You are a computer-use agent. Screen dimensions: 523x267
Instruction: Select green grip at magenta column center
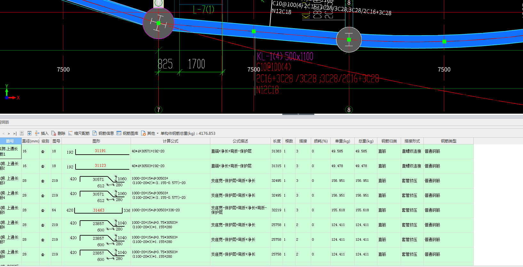(158, 23)
